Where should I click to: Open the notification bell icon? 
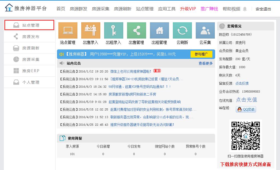pos(245,9)
